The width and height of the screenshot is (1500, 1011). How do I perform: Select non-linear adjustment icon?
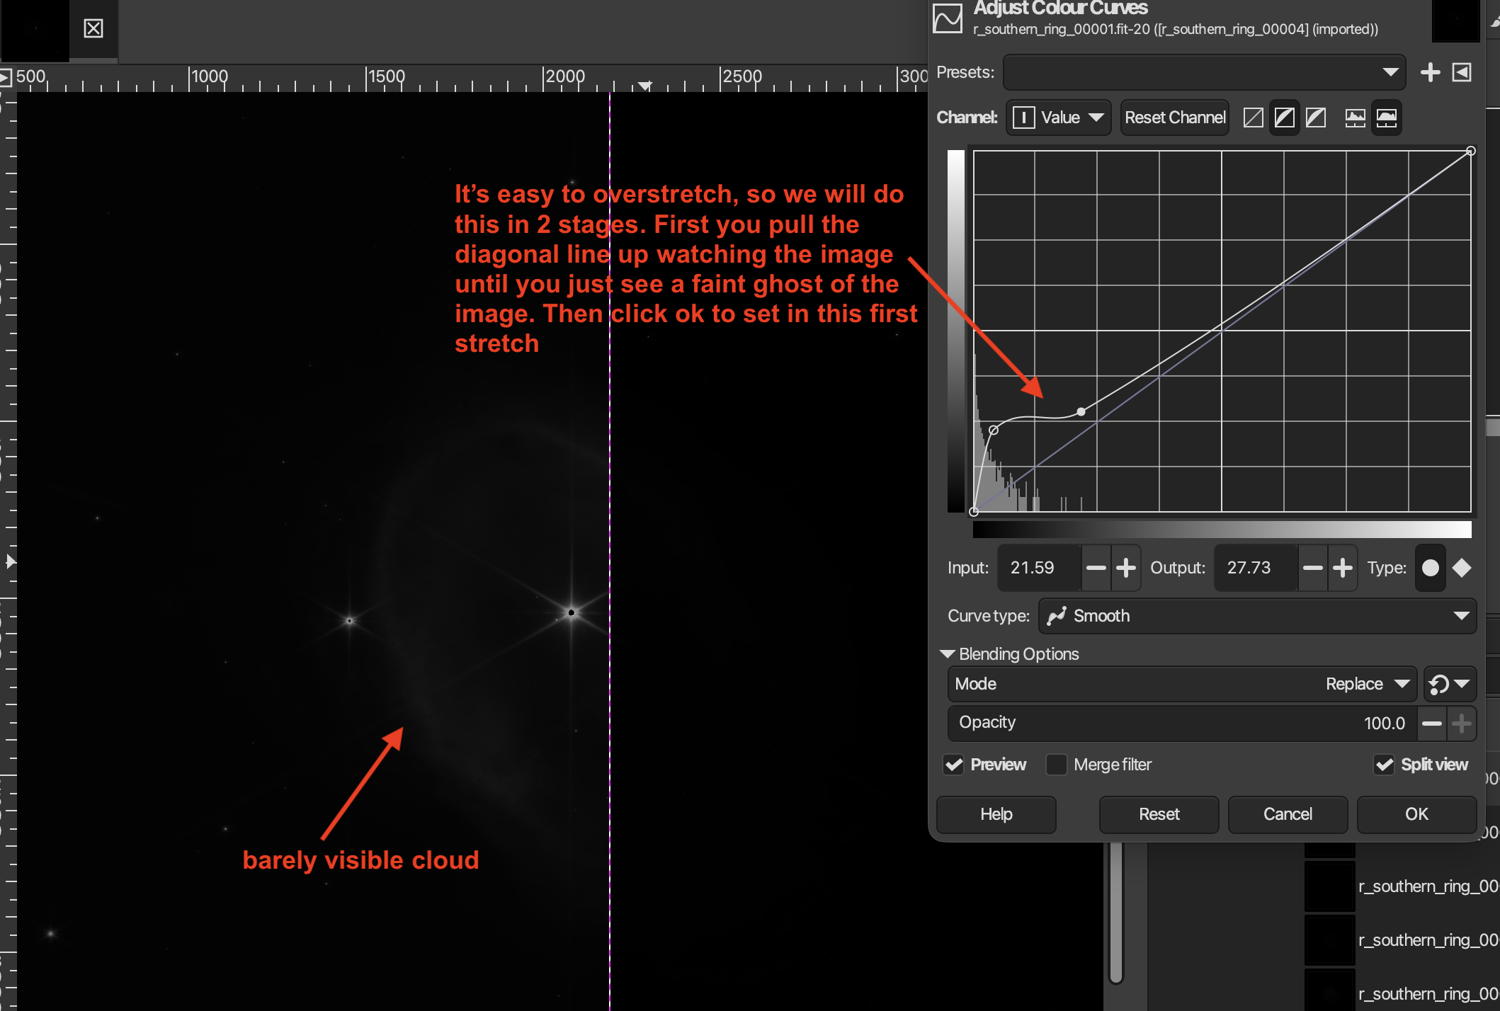1285,118
